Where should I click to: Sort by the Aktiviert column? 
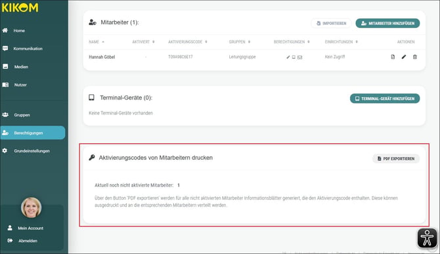pos(143,42)
